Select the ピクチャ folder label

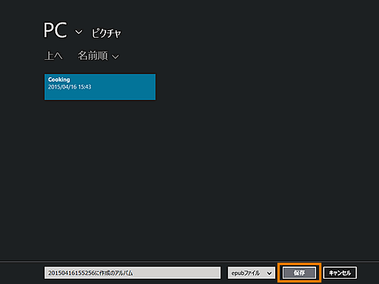[106, 33]
